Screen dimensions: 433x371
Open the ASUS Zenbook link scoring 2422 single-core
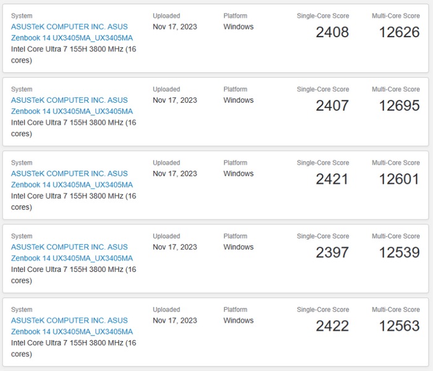71,326
